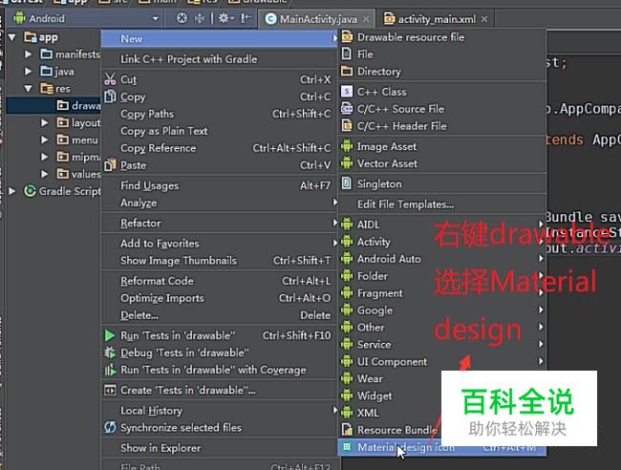The height and width of the screenshot is (470, 621).
Task: Click the Resource Bundle icon
Action: pyautogui.click(x=347, y=430)
